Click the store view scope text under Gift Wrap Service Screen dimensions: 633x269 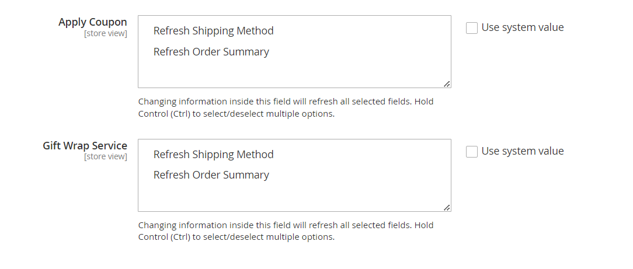pyautogui.click(x=106, y=156)
